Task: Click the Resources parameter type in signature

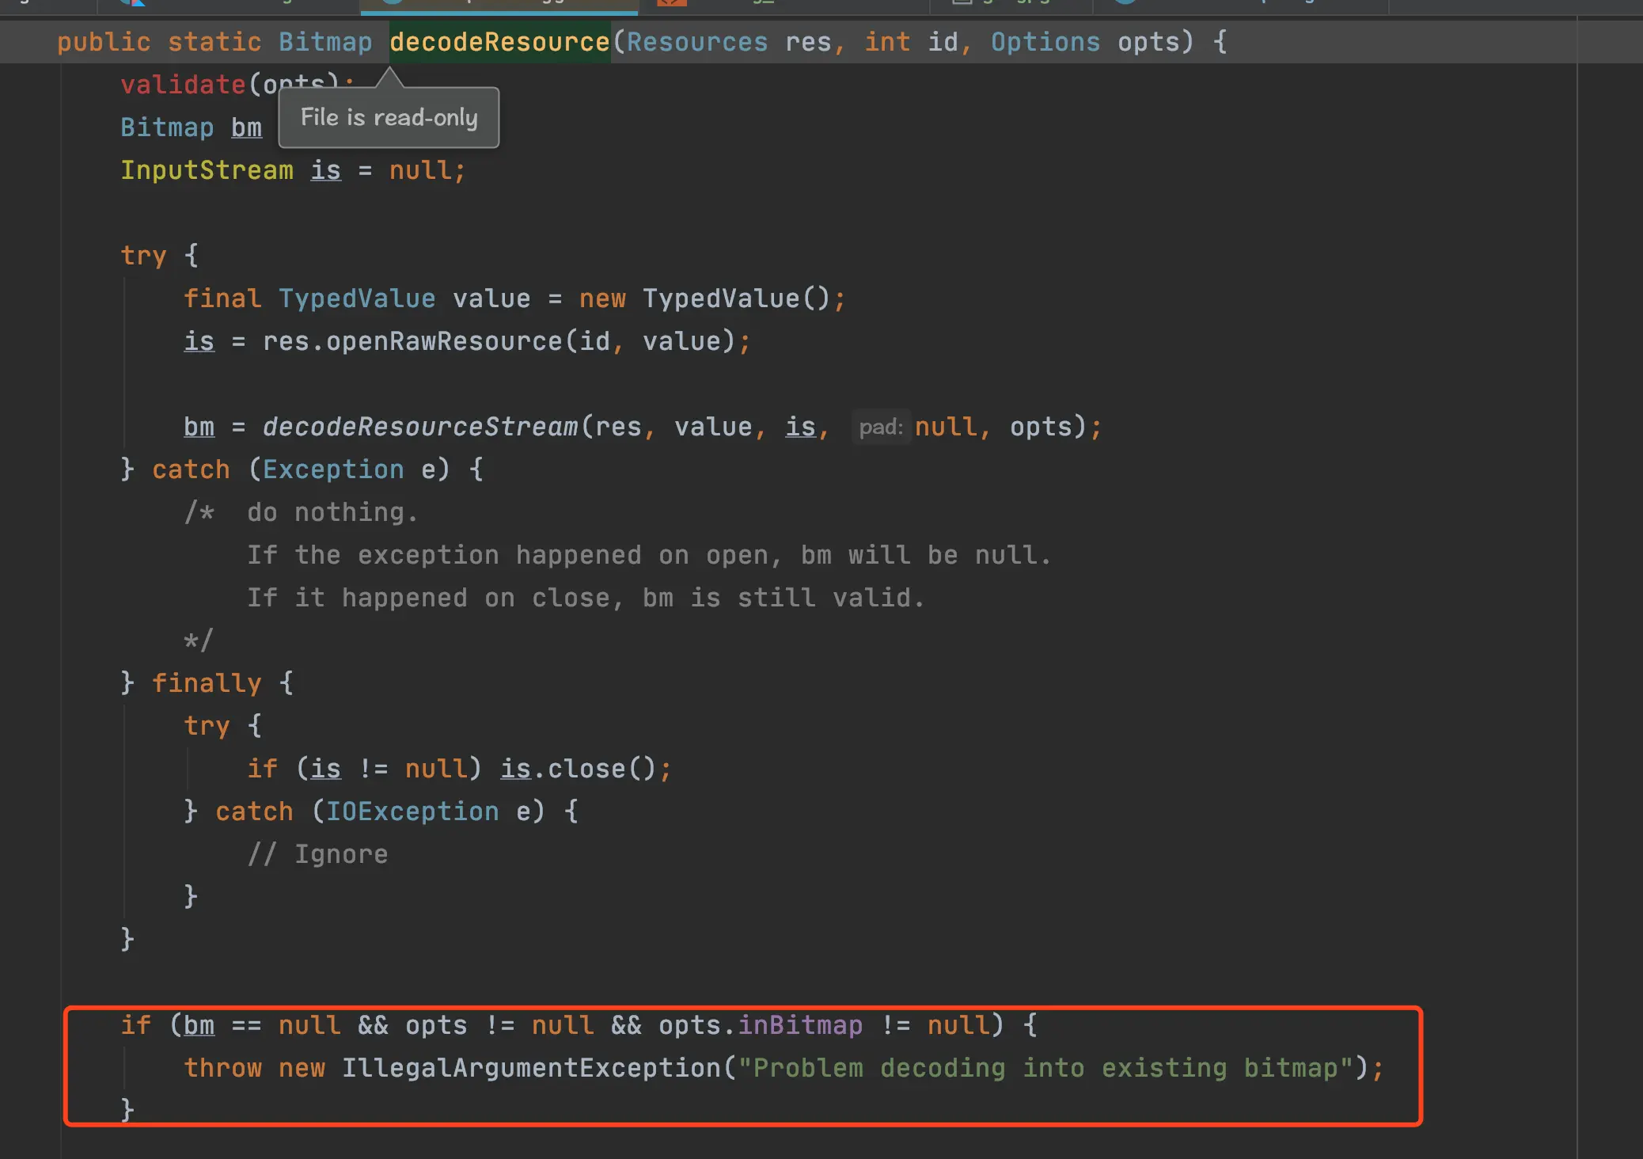Action: click(x=697, y=42)
